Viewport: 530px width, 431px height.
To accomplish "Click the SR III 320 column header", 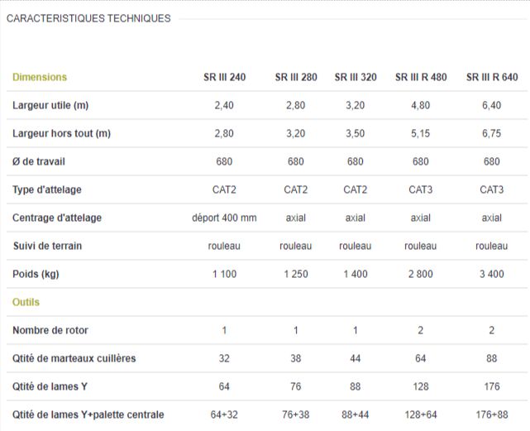I will point(356,78).
